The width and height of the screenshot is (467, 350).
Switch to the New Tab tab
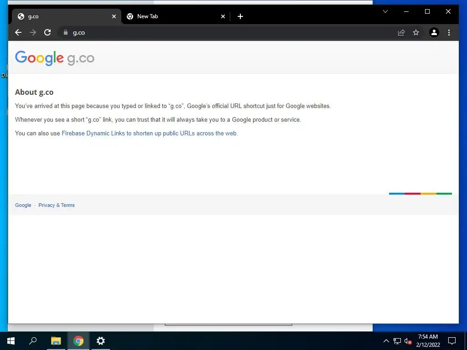176,16
